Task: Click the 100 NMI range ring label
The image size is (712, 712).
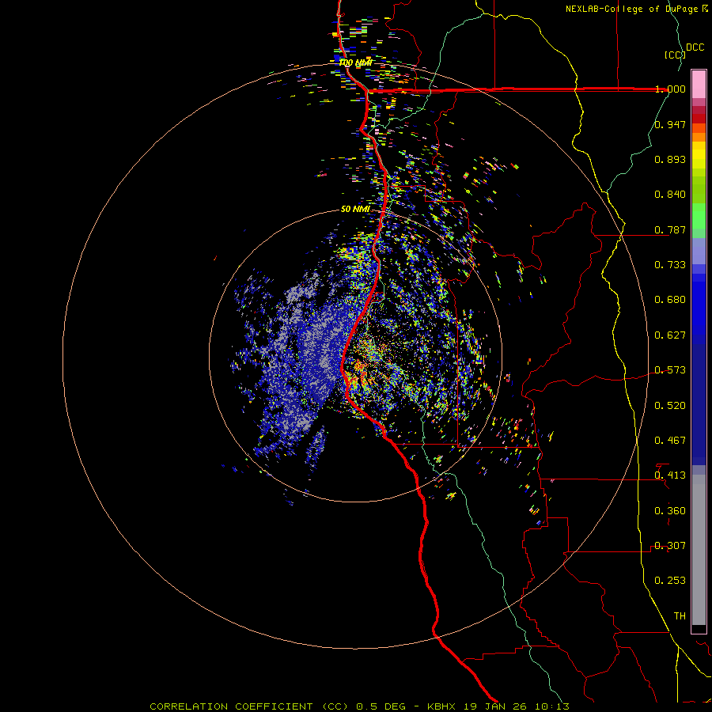Action: coord(355,62)
